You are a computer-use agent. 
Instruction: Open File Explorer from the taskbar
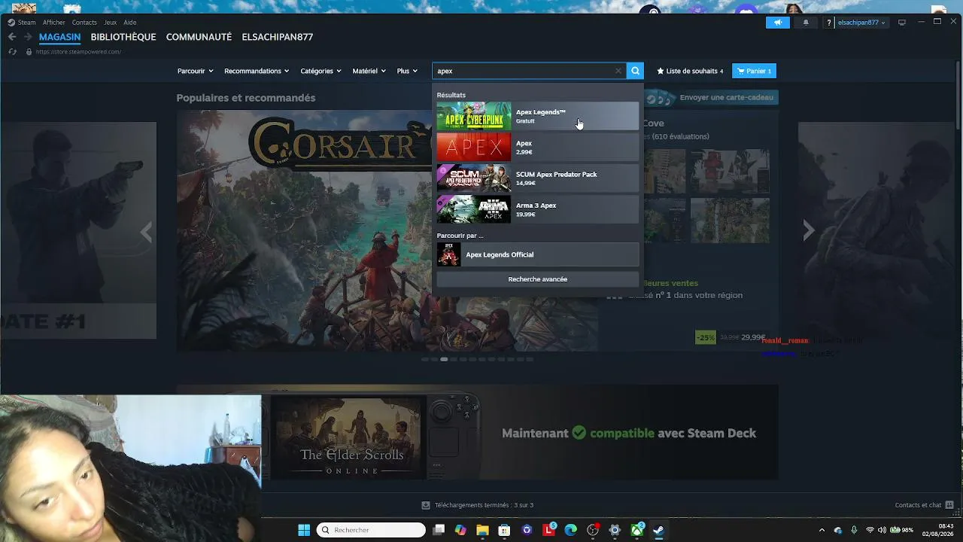coord(482,530)
